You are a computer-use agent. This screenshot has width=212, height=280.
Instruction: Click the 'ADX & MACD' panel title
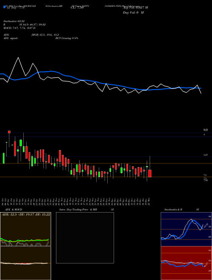click(14, 210)
